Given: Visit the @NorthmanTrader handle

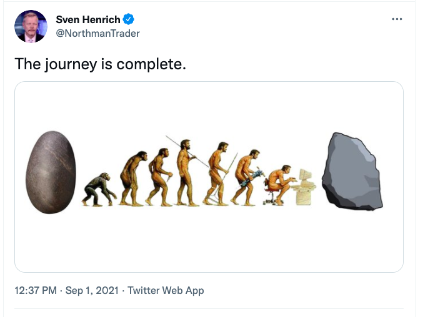Looking at the screenshot, I should point(97,33).
